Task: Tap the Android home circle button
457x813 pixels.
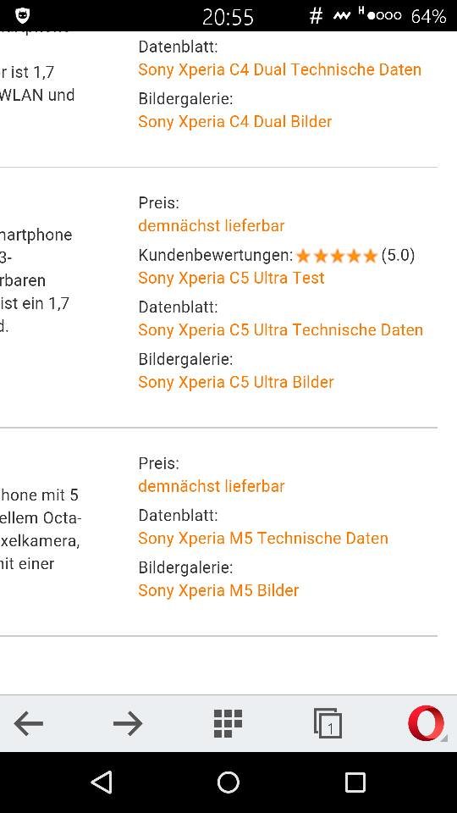Action: (x=228, y=782)
